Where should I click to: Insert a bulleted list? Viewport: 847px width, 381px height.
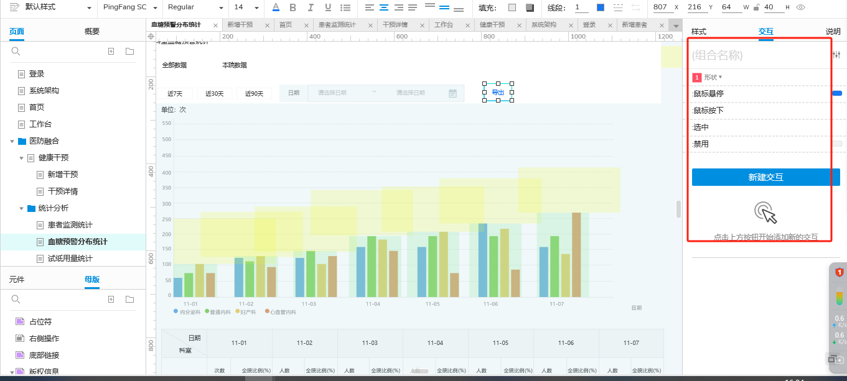click(x=346, y=7)
